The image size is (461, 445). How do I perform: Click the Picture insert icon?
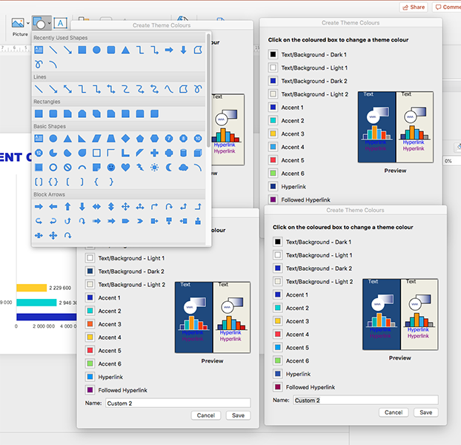click(x=18, y=23)
